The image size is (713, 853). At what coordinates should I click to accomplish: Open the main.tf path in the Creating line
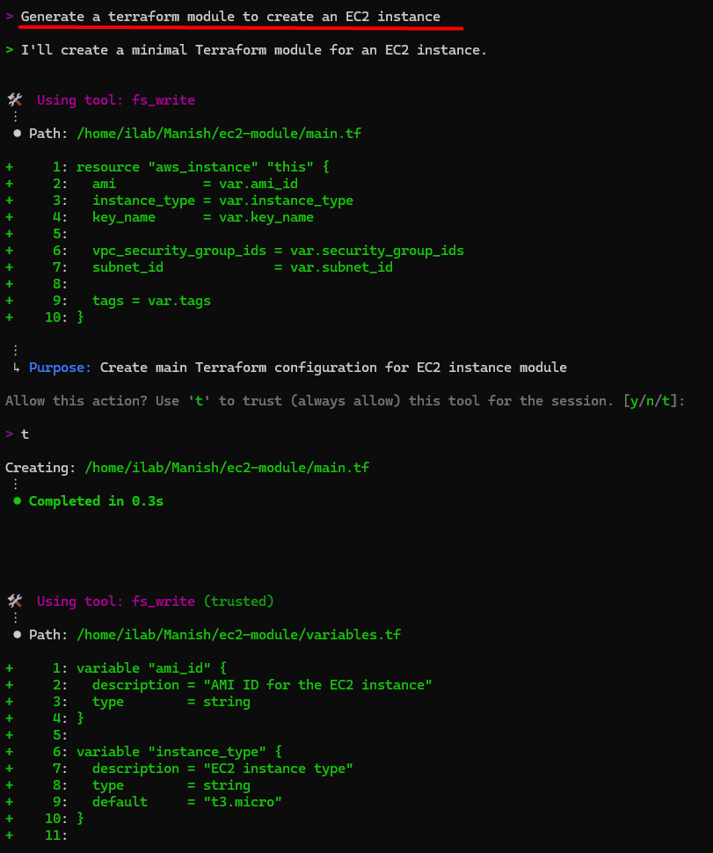point(227,468)
